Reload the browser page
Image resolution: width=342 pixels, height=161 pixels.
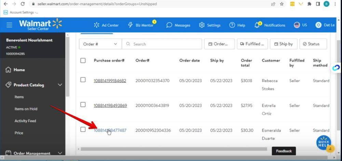23,4
